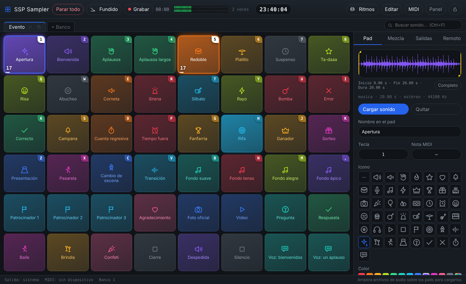Trigger the Cuenta regresiva pad
The width and height of the screenshot is (466, 284).
coord(111,134)
